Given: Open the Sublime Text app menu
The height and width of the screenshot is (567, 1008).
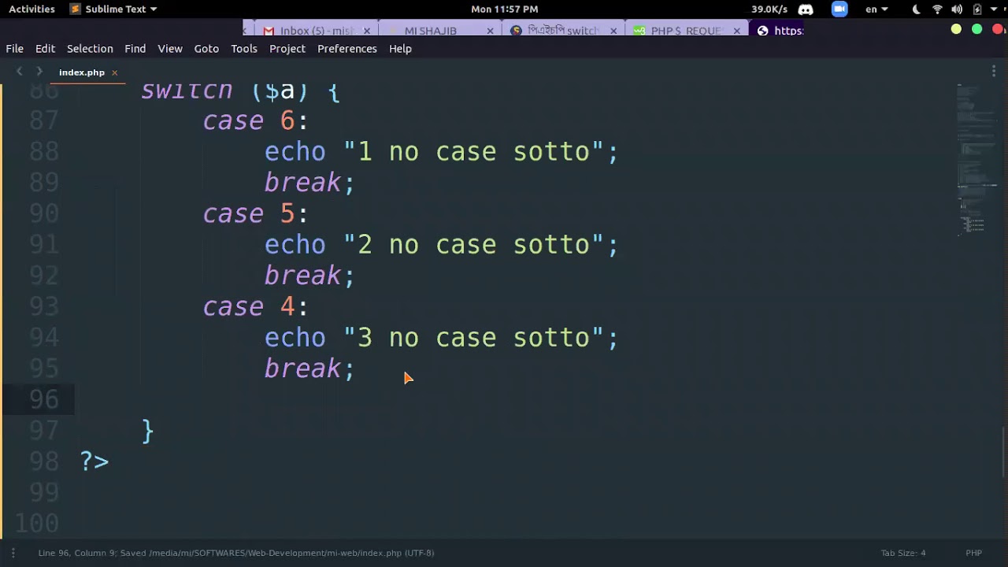Looking at the screenshot, I should 113,9.
